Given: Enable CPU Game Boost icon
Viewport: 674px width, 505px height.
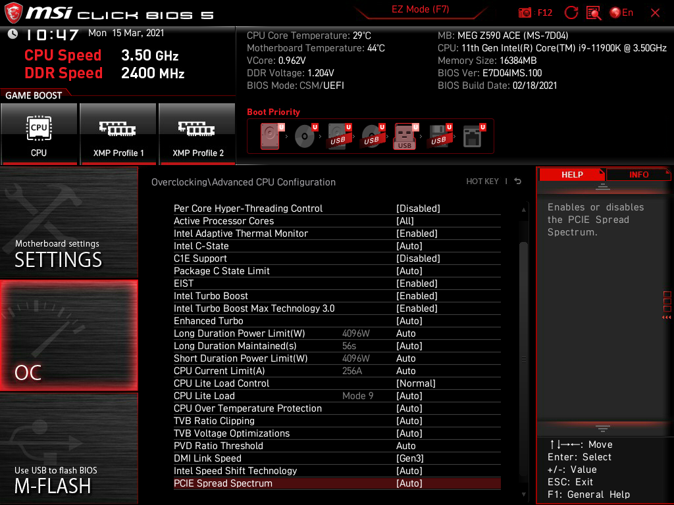Looking at the screenshot, I should [39, 134].
